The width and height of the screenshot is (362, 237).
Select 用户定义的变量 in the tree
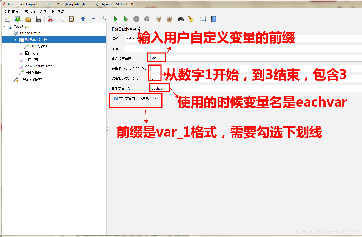point(31,79)
